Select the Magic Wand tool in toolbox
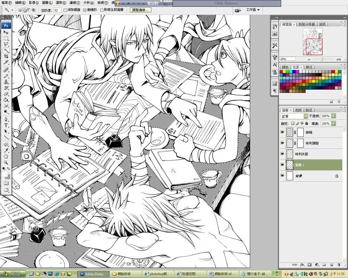 (6, 50)
